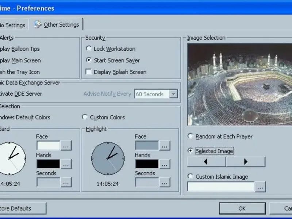Image resolution: width=292 pixels, height=219 pixels.
Task: Open the Other Settings tab
Action: pyautogui.click(x=56, y=24)
